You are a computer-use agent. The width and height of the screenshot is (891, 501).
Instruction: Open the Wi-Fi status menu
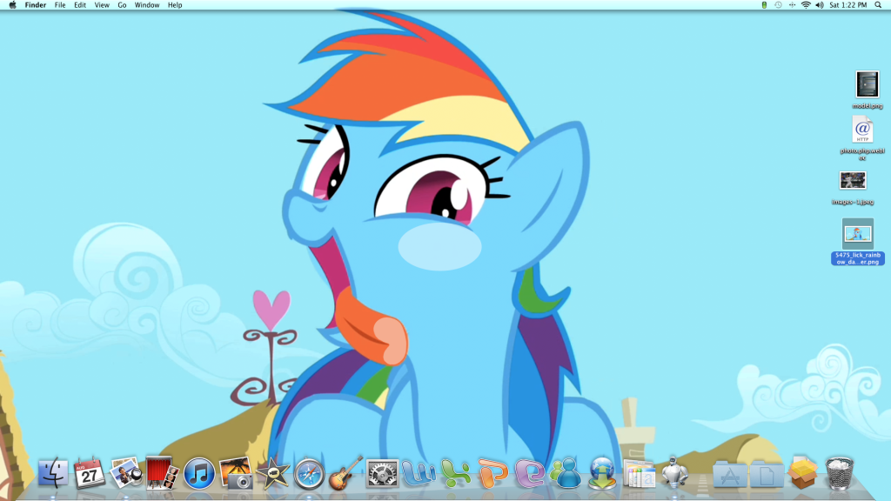click(x=806, y=5)
